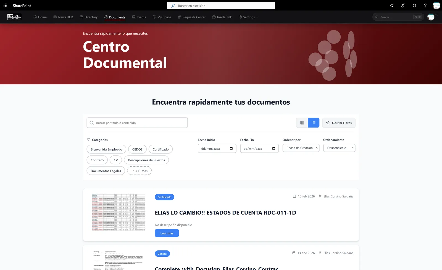
Task: Toggle CV category filter
Action: [x=116, y=160]
